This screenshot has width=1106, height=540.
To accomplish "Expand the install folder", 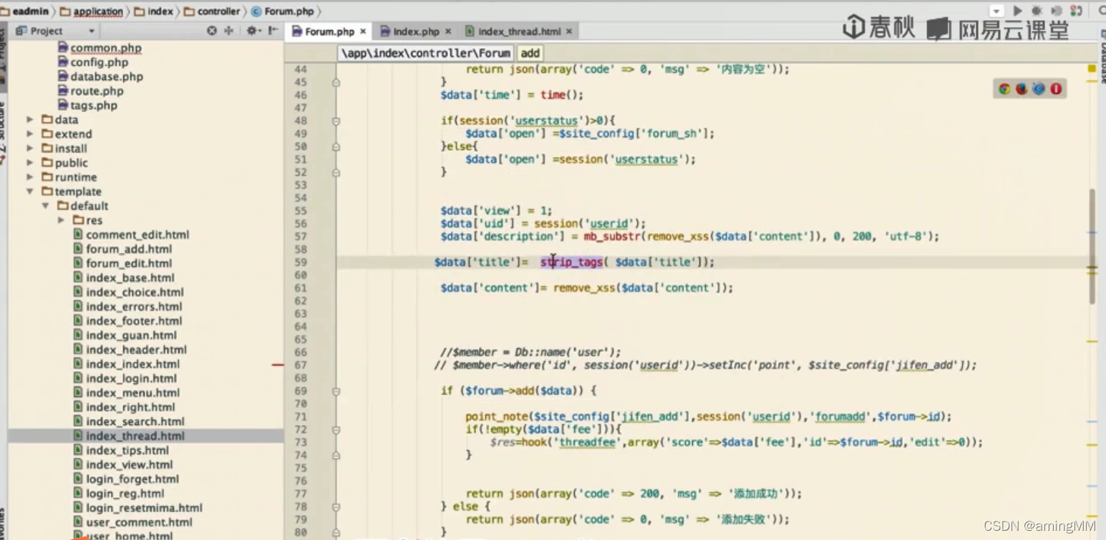I will (x=30, y=148).
